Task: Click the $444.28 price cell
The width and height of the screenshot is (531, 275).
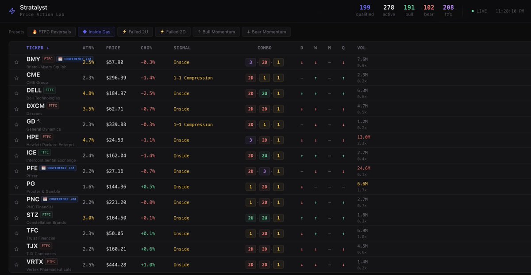Action: [x=117, y=265]
